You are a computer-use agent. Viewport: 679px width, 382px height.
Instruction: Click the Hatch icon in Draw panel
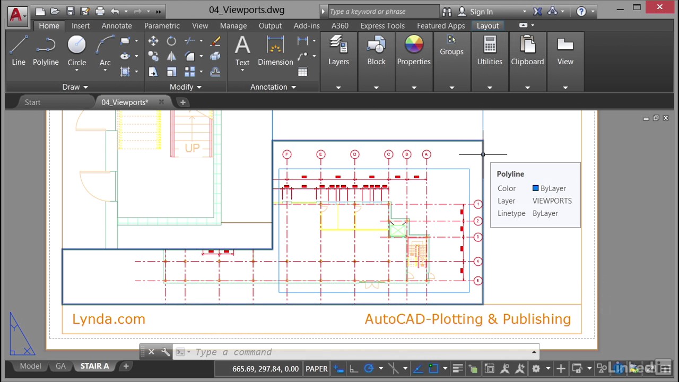coord(125,72)
